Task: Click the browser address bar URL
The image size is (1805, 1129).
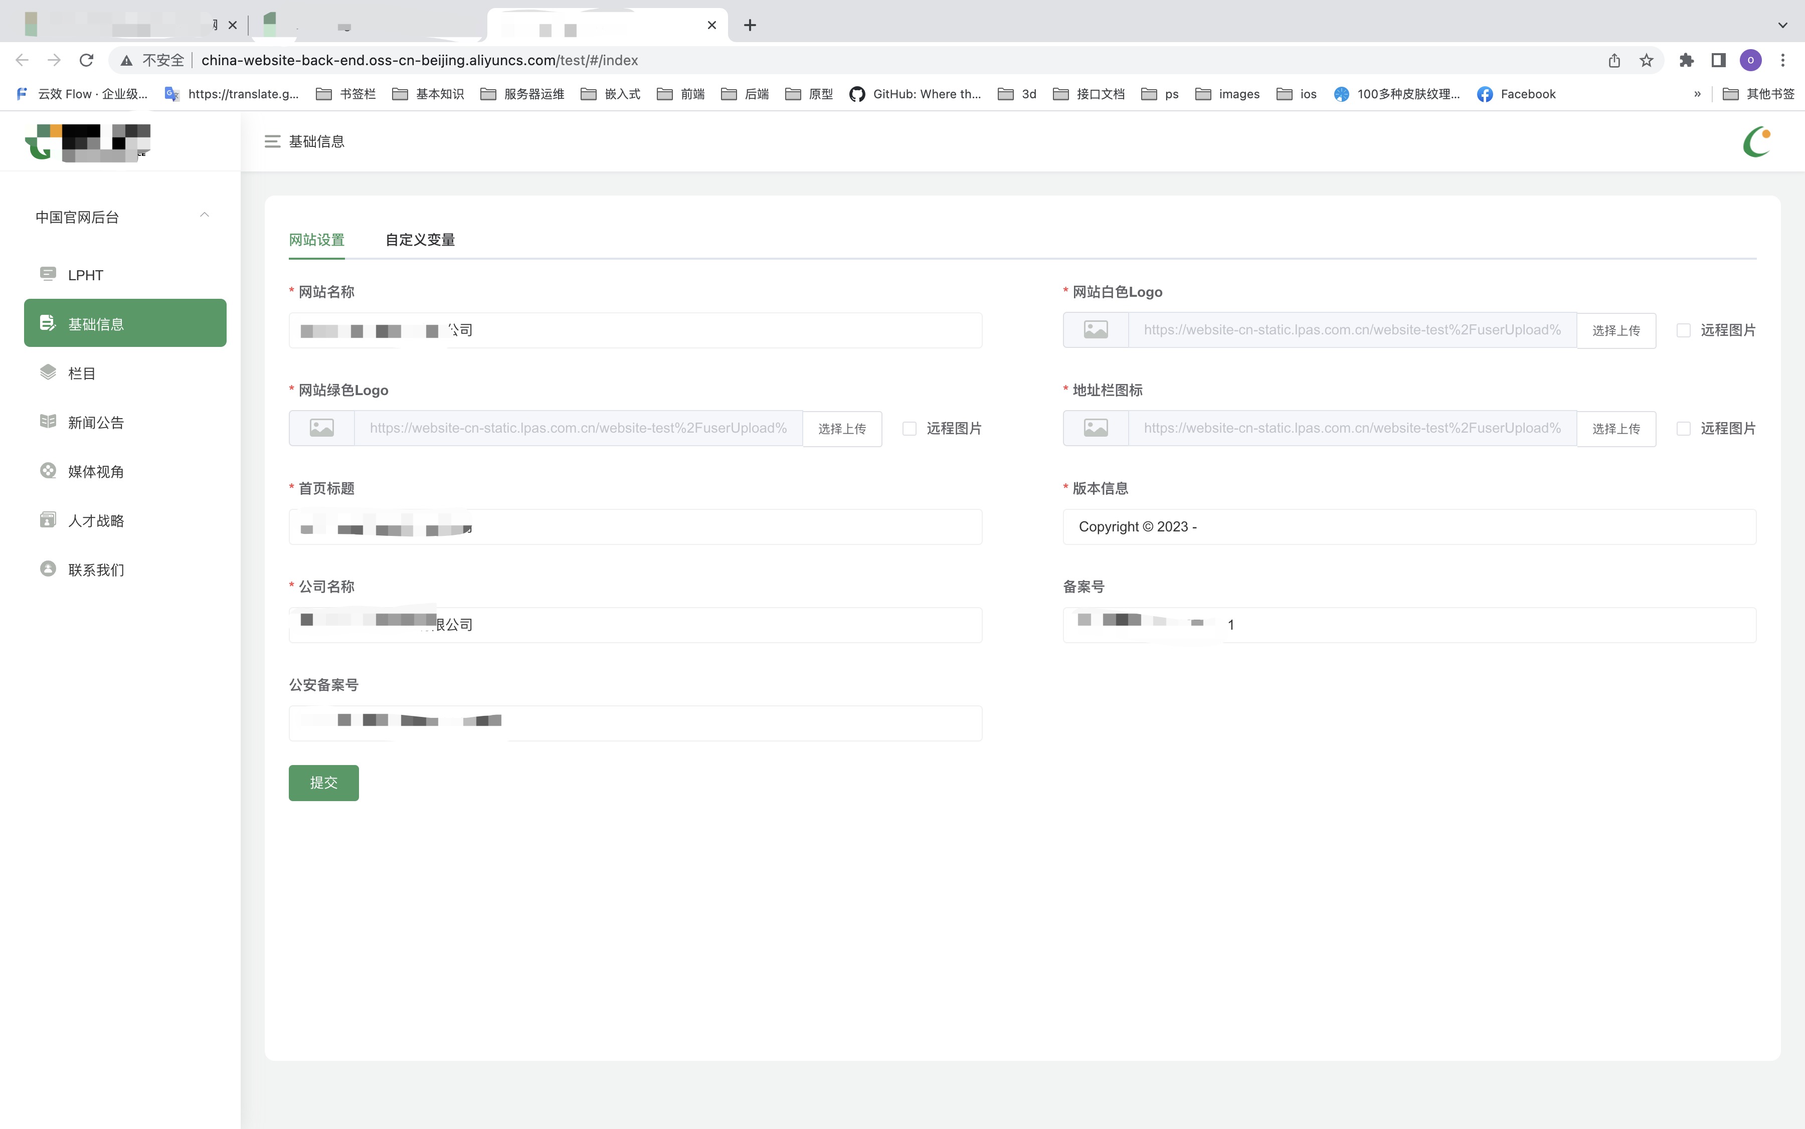Action: click(x=420, y=61)
